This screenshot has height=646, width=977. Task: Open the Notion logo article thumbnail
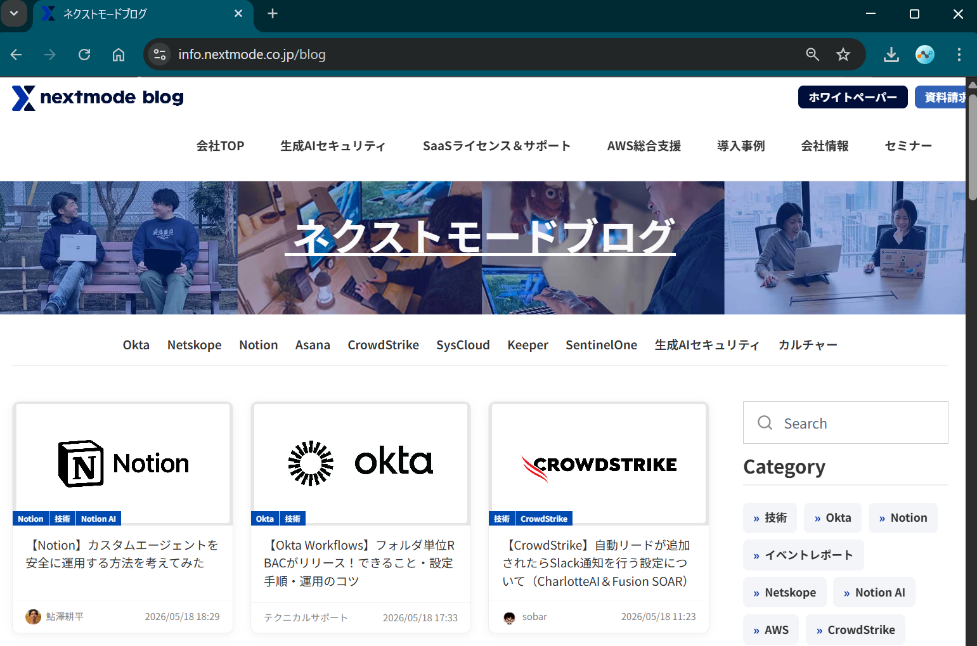pos(123,463)
